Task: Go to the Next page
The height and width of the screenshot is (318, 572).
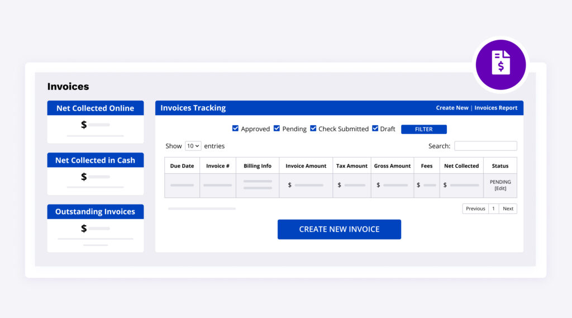Action: click(508, 208)
